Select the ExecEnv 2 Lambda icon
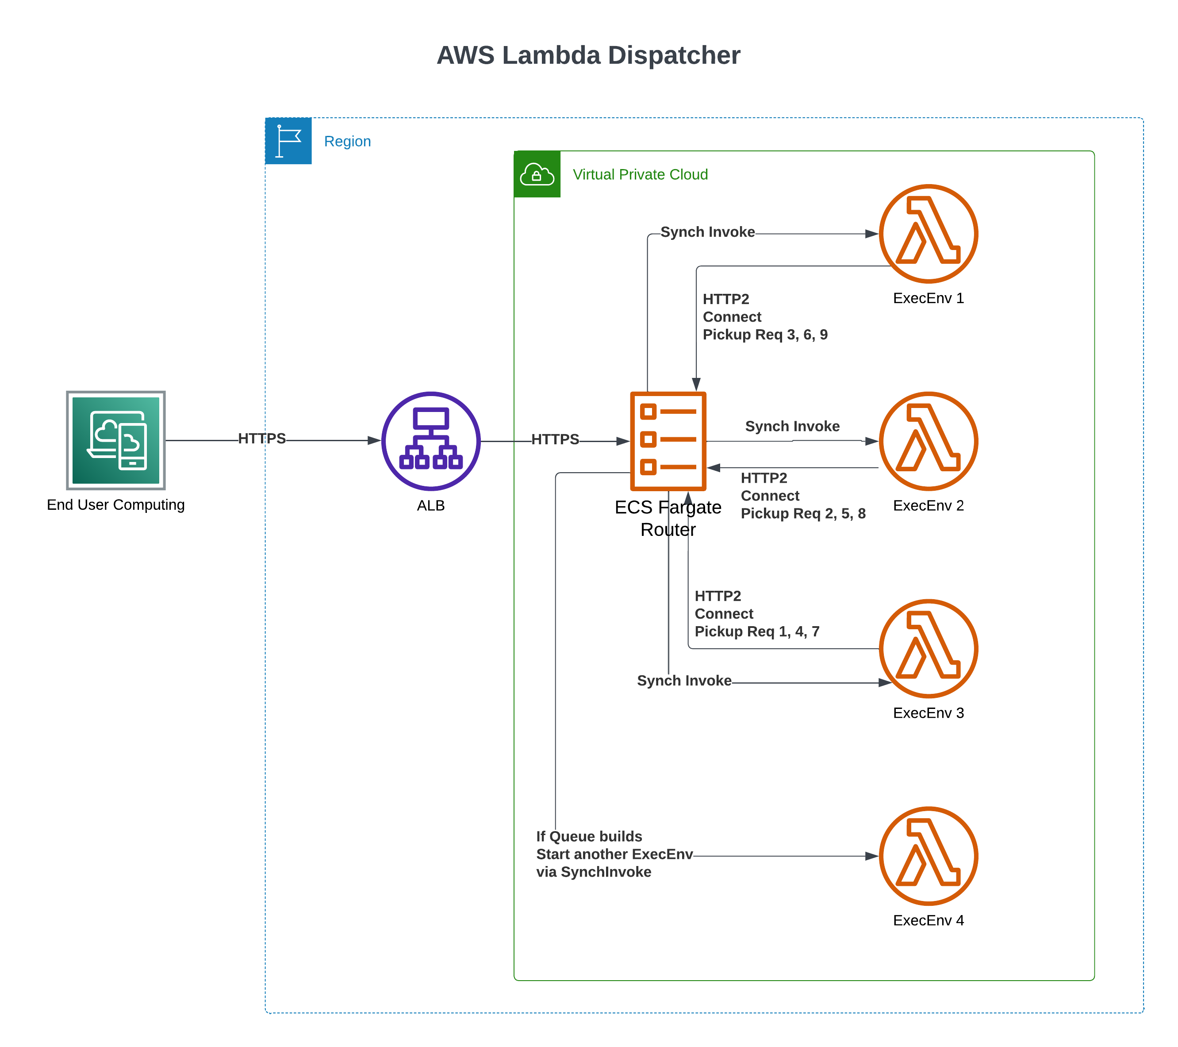Screen dimensions: 1178x1047 pyautogui.click(x=928, y=440)
